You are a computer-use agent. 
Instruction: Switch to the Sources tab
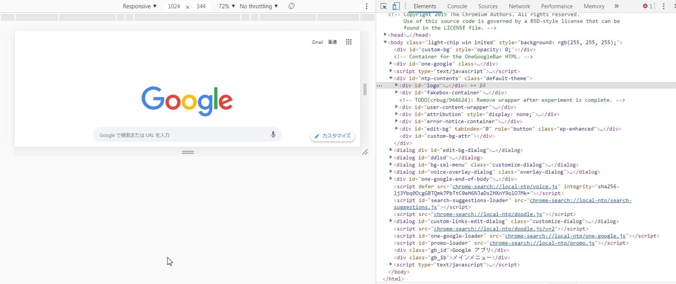(x=488, y=6)
